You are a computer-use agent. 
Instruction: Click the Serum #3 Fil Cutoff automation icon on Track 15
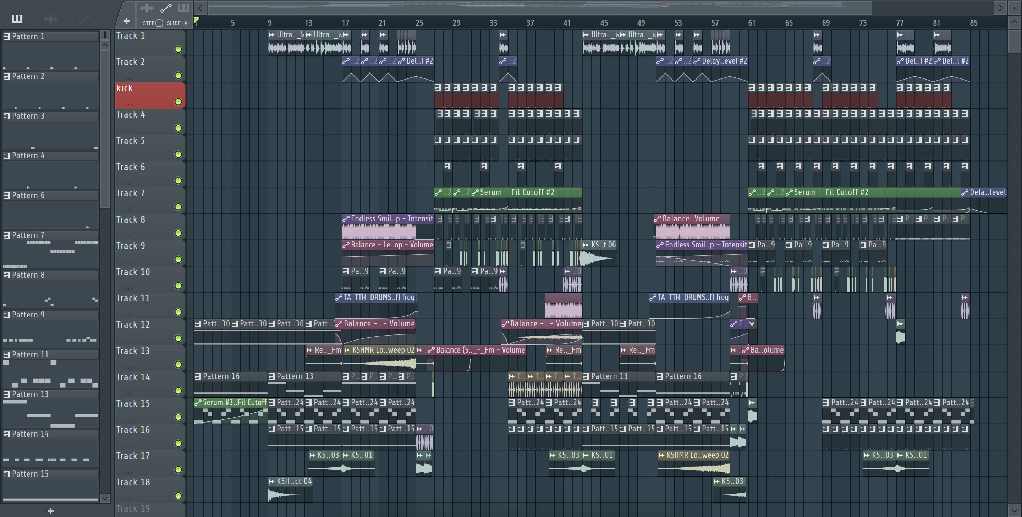(x=198, y=402)
